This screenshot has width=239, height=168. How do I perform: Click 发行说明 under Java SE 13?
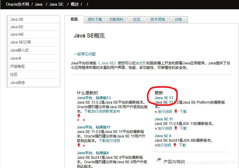[x=165, y=112]
